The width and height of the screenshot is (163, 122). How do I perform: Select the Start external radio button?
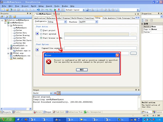click(x=41, y=34)
